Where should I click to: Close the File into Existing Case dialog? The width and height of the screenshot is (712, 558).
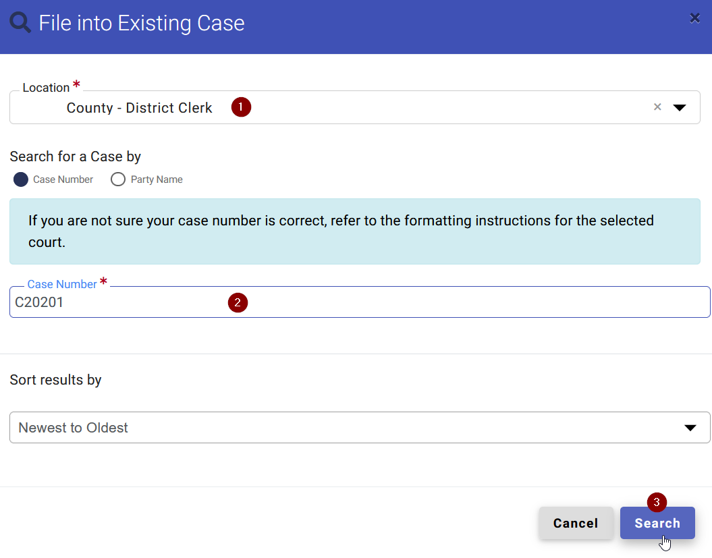coord(695,18)
